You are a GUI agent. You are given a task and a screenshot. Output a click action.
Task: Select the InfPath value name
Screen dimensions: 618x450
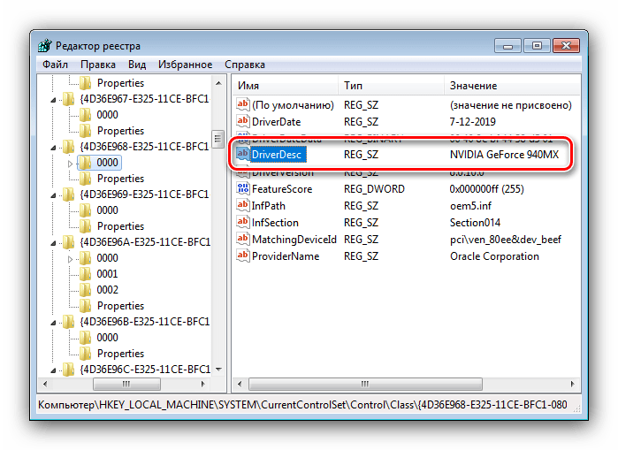(x=269, y=206)
